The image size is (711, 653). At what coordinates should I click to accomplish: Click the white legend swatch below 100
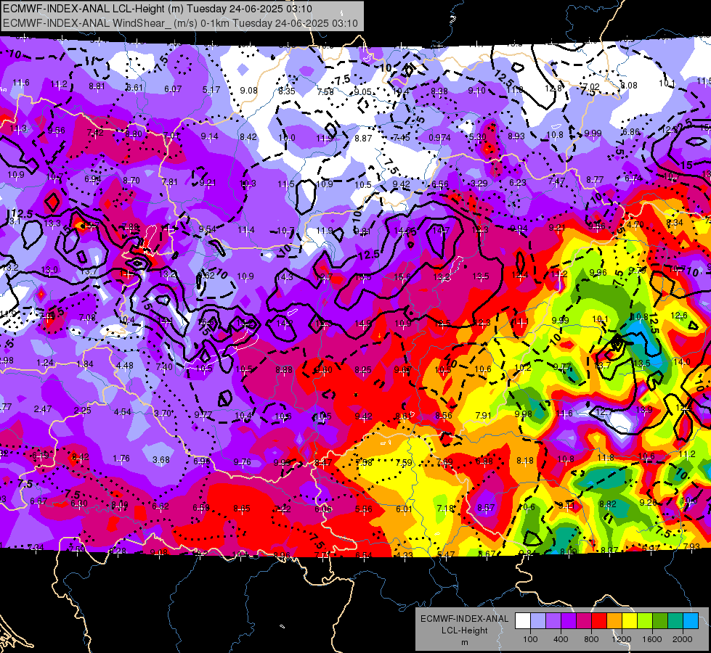(x=523, y=620)
